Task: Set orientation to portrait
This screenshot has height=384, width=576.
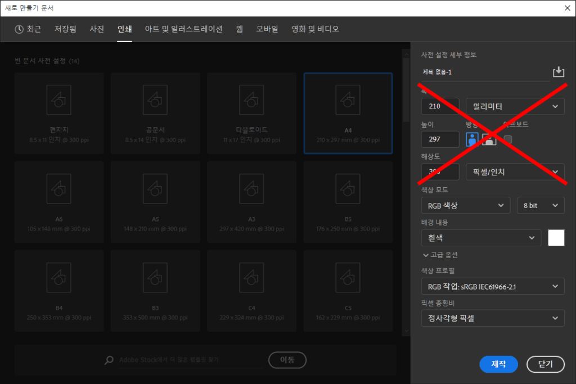Action: click(x=472, y=139)
